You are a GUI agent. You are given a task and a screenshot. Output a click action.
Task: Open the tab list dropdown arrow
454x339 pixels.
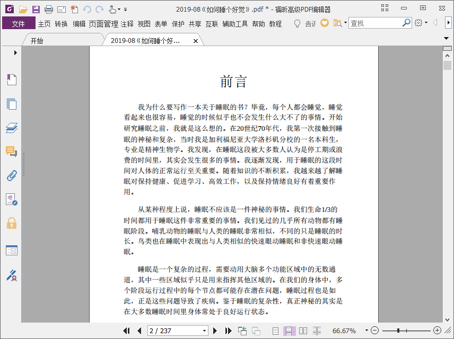pyautogui.click(x=446, y=38)
